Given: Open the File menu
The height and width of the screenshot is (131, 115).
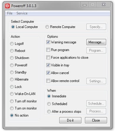Looking at the screenshot, I should click(10, 13).
